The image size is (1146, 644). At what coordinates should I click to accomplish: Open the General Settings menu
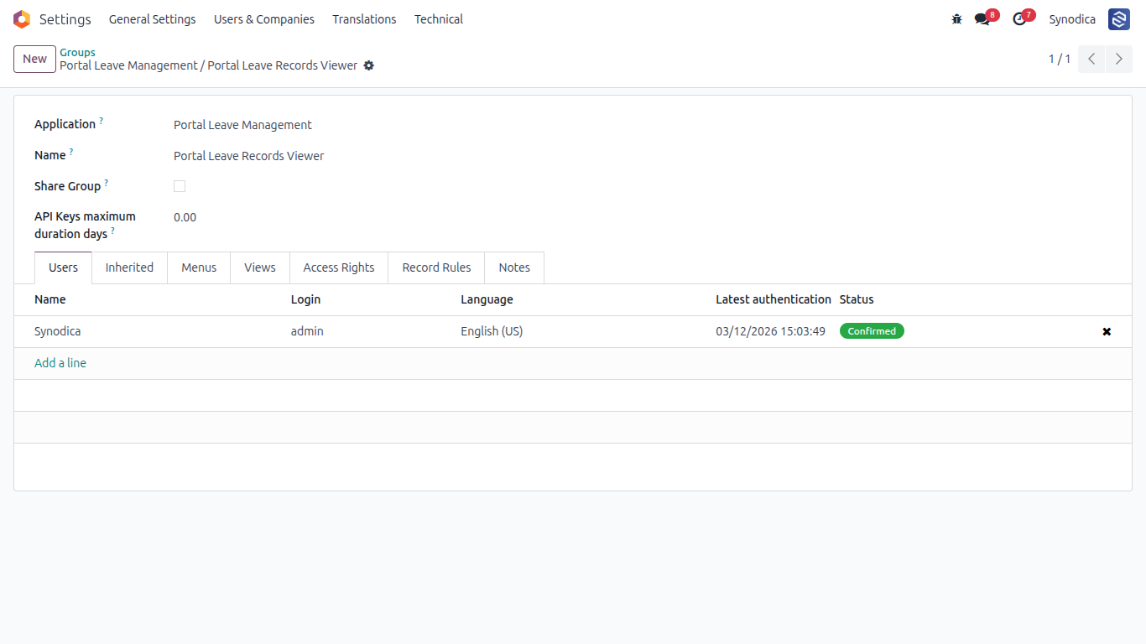click(153, 19)
